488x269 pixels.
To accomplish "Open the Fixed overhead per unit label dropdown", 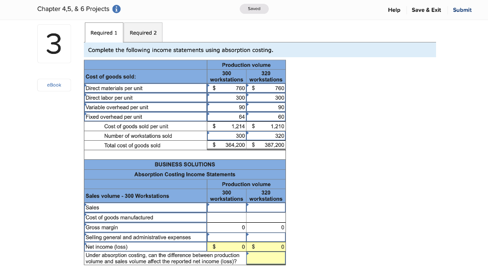I will pyautogui.click(x=145, y=117).
